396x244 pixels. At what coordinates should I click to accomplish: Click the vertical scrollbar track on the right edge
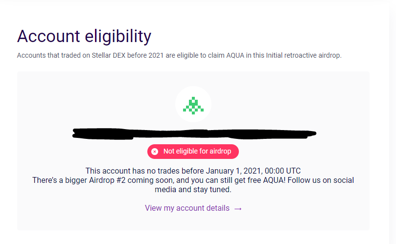click(x=393, y=122)
